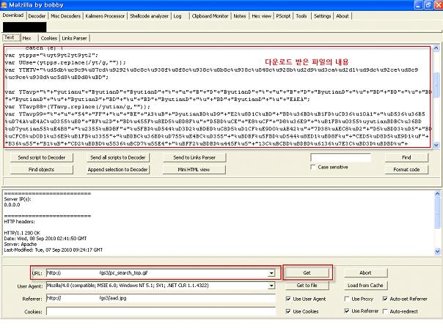Click into the Find search text field
This screenshot has height=328, width=443.
click(x=340, y=157)
